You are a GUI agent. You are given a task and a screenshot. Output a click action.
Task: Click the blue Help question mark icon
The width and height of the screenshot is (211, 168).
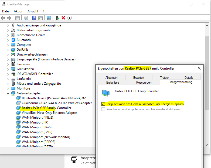click(x=34, y=18)
